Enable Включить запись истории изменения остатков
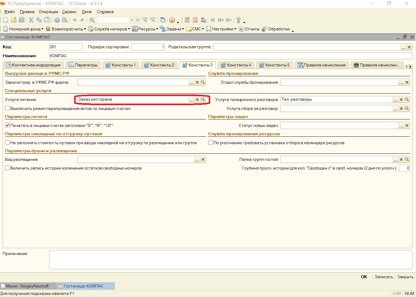This screenshot has width=416, height=297. tap(7, 168)
